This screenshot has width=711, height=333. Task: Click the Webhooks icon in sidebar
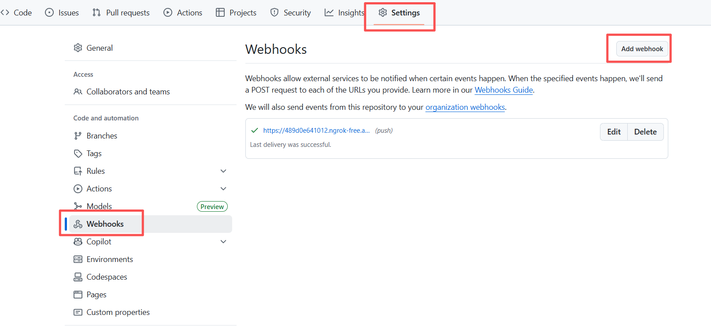tap(78, 224)
